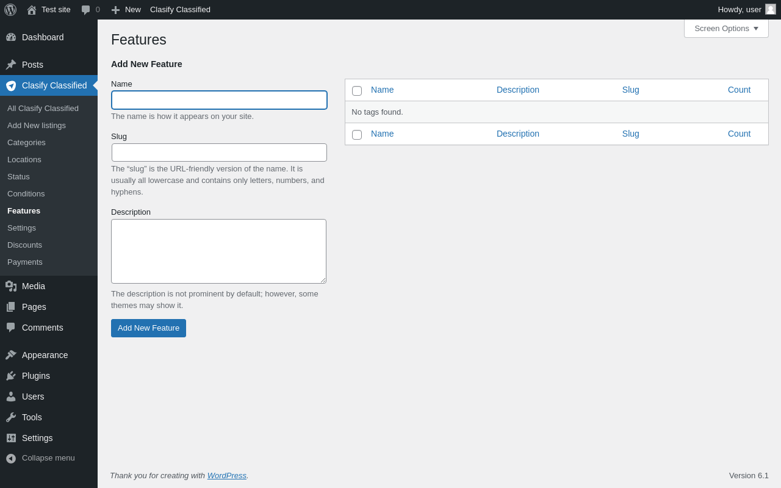Click the Test site text link
This screenshot has width=781, height=488.
click(x=56, y=10)
